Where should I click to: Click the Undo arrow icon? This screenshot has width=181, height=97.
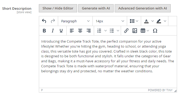44,21
